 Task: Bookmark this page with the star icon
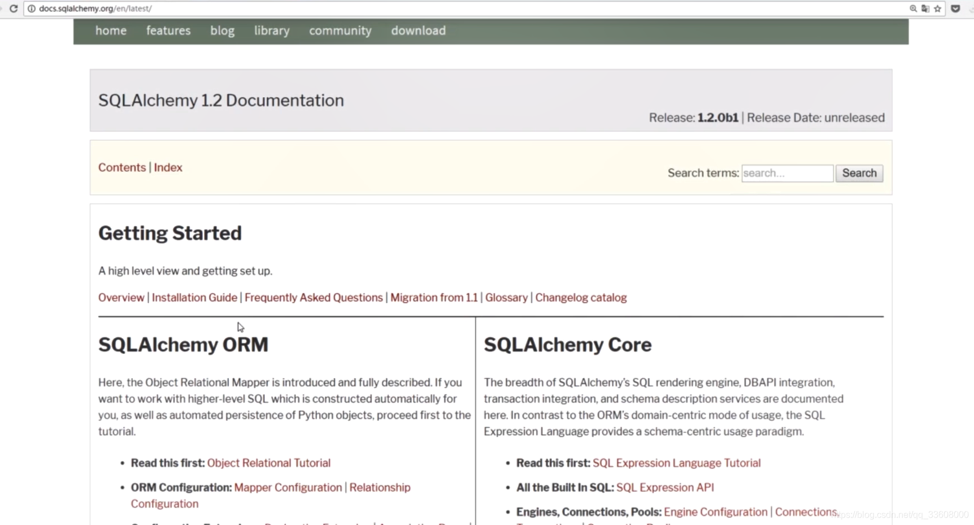[x=938, y=8]
